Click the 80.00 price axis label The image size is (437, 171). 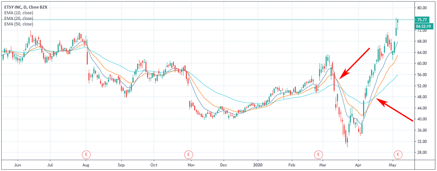[x=422, y=8]
